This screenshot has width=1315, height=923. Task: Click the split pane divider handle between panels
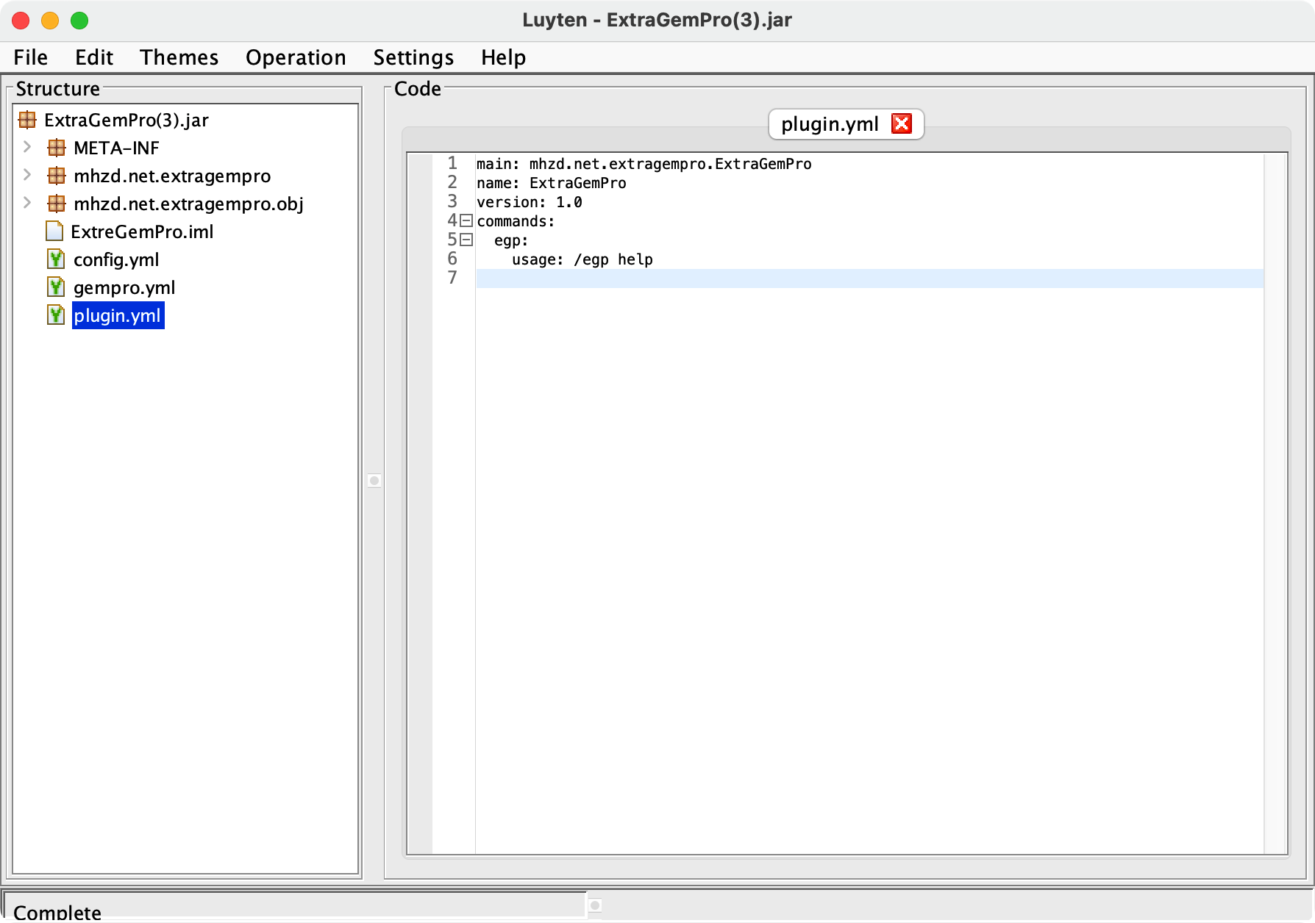tap(374, 481)
